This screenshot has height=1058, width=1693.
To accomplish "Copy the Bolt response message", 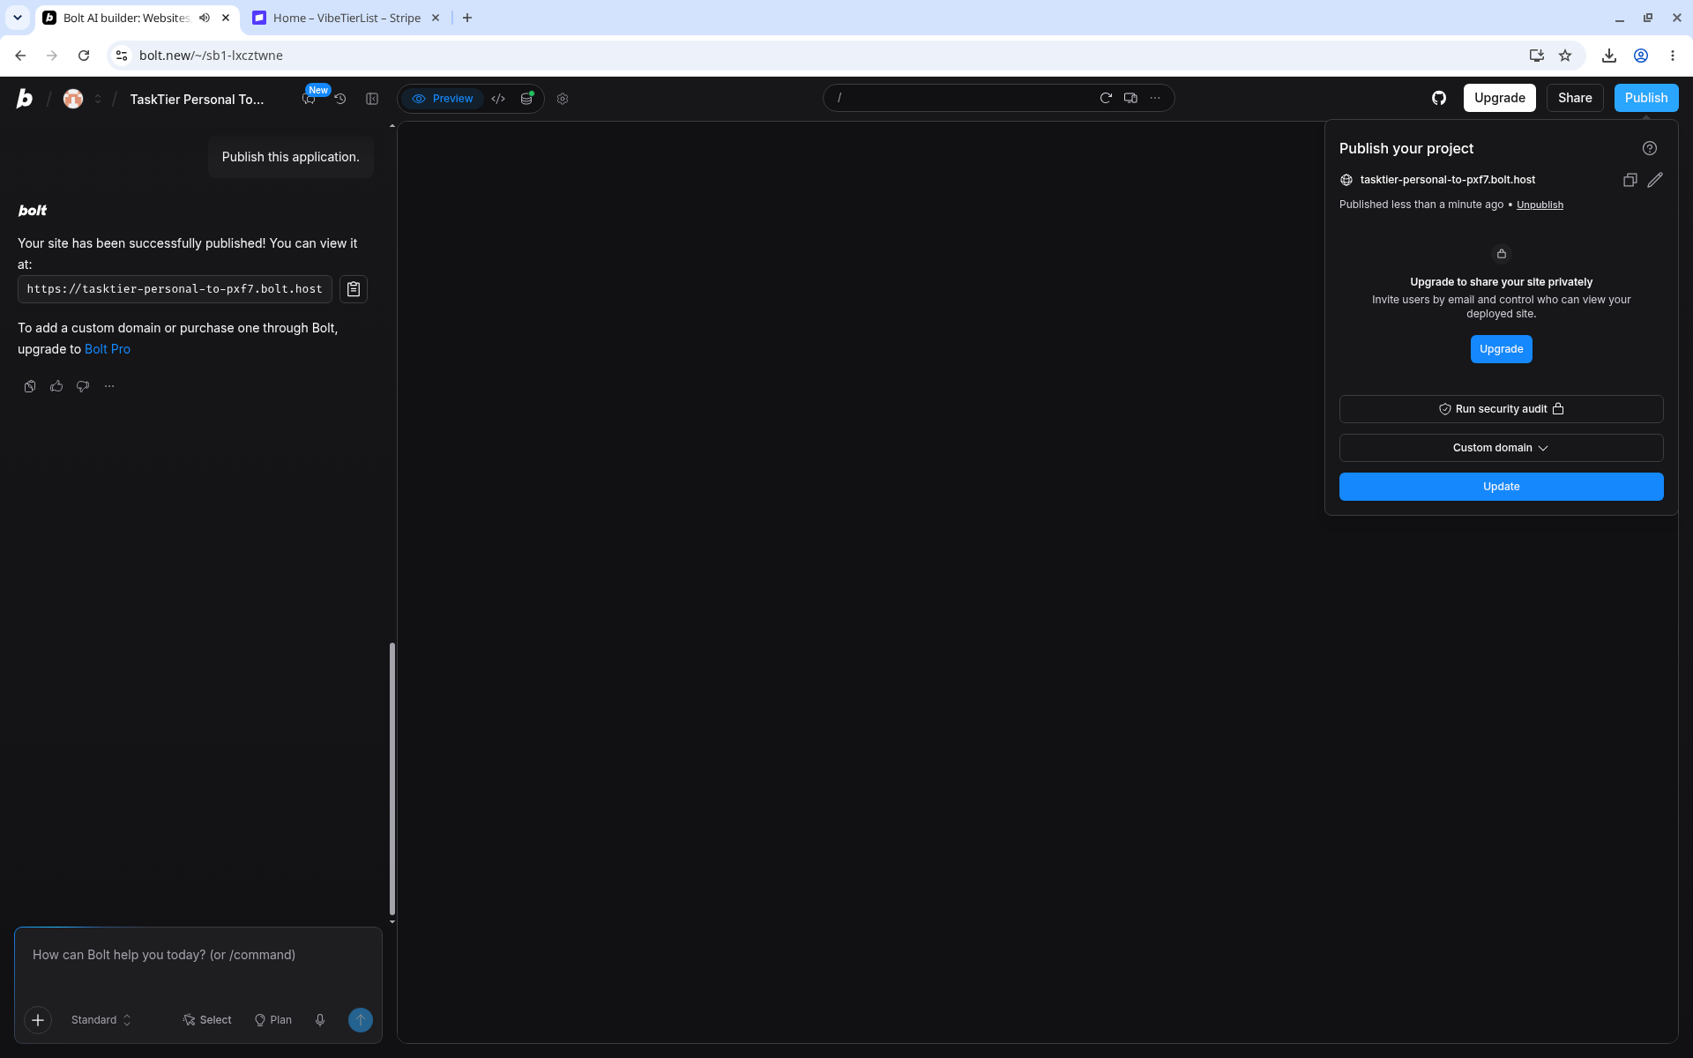I will [30, 386].
